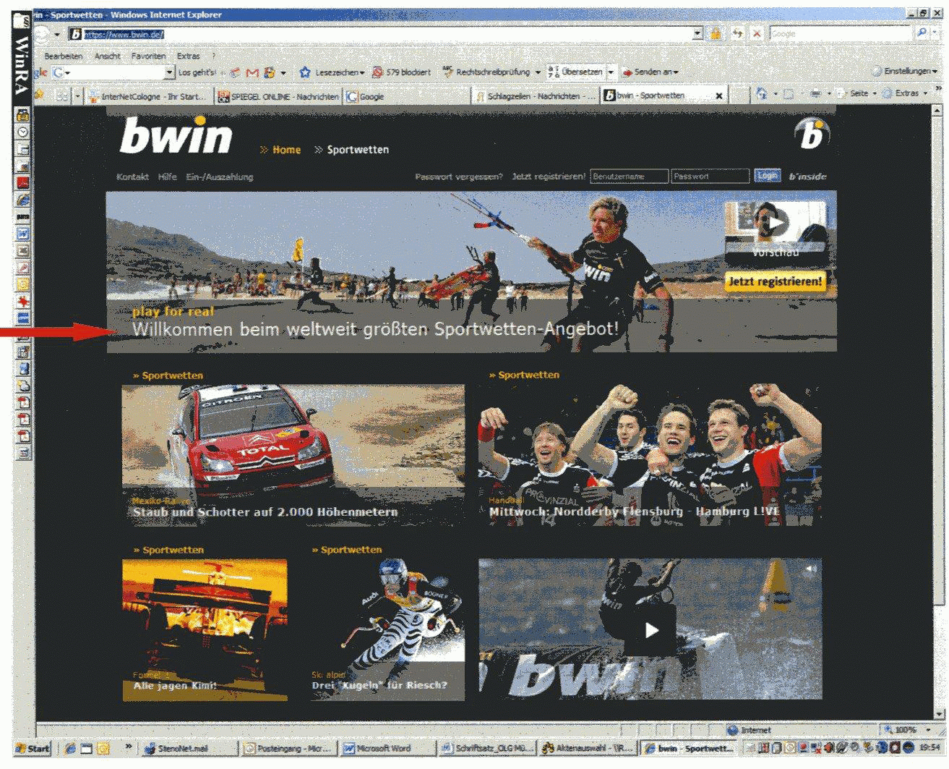Open the Ein-/Auszahlung link
This screenshot has height=769, width=949.
(x=220, y=177)
